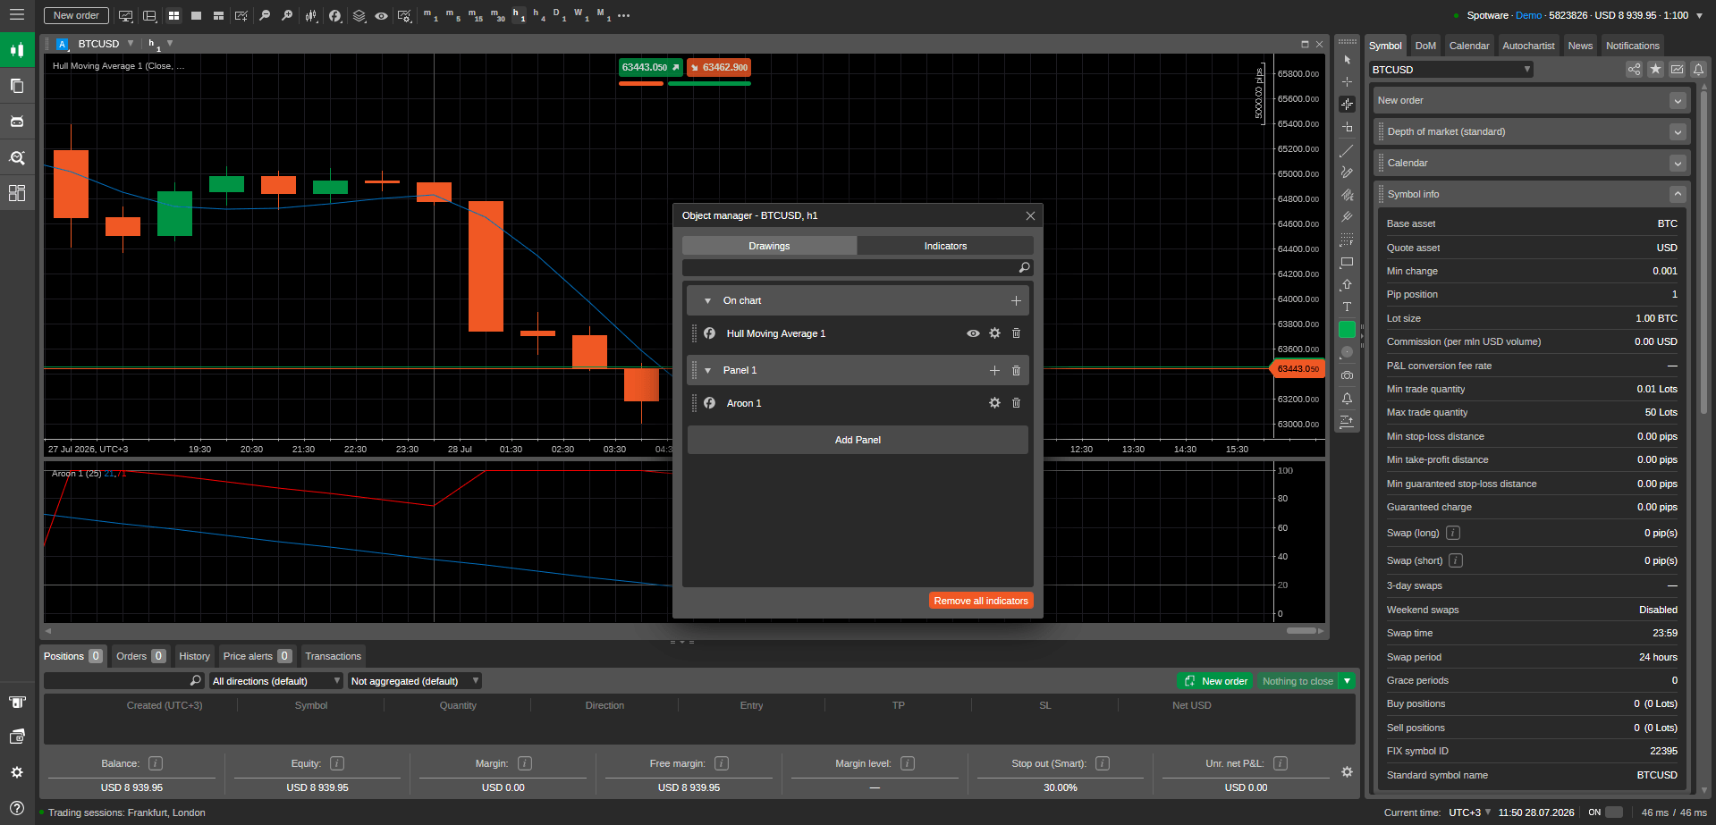Open the BTCUSD symbol dropdown in side panel
The width and height of the screenshot is (1716, 825).
(1451, 69)
